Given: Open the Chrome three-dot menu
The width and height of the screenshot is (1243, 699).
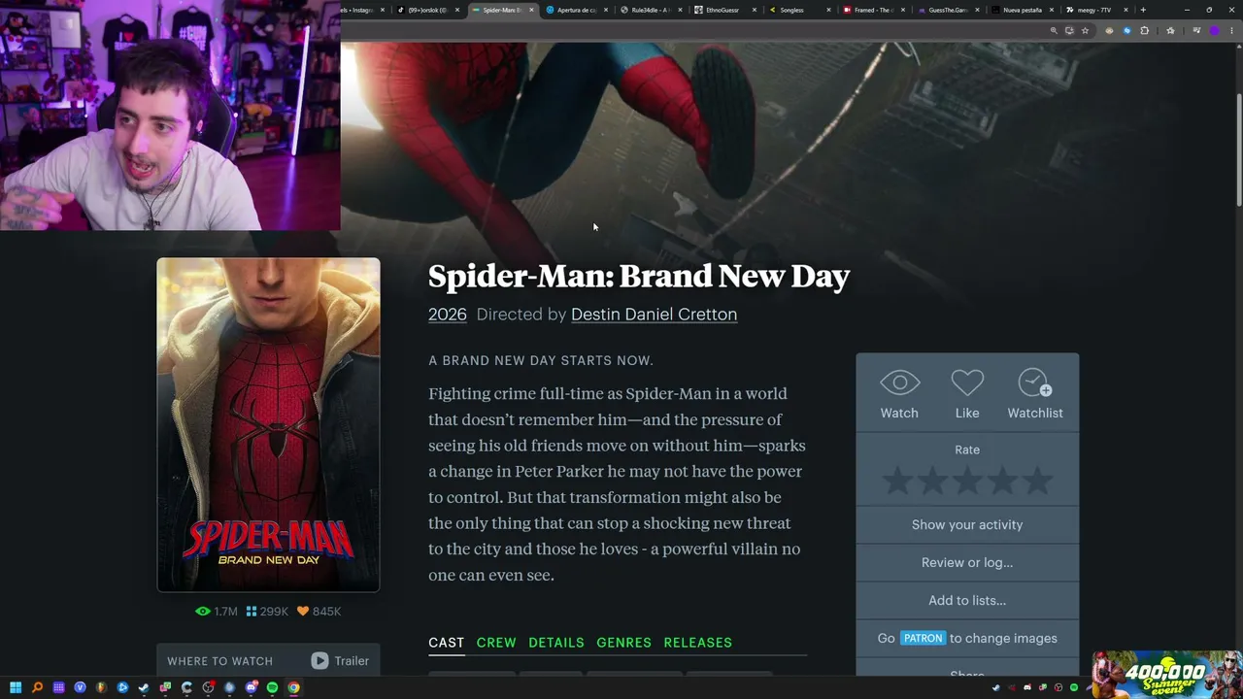Looking at the screenshot, I should [1230, 30].
